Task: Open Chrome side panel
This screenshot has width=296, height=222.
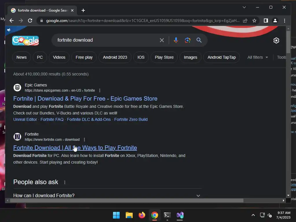Action: [x=266, y=21]
